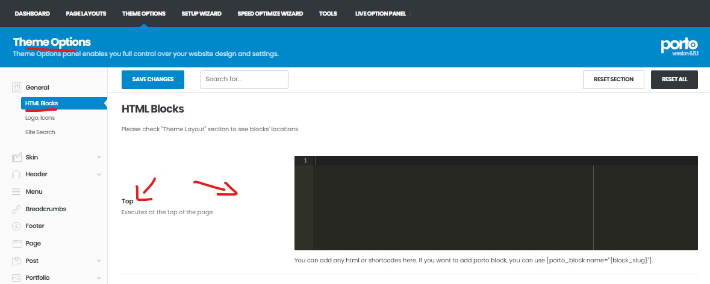Select the Theme Options tab
Viewport: 710px width, 284px height.
pyautogui.click(x=144, y=14)
